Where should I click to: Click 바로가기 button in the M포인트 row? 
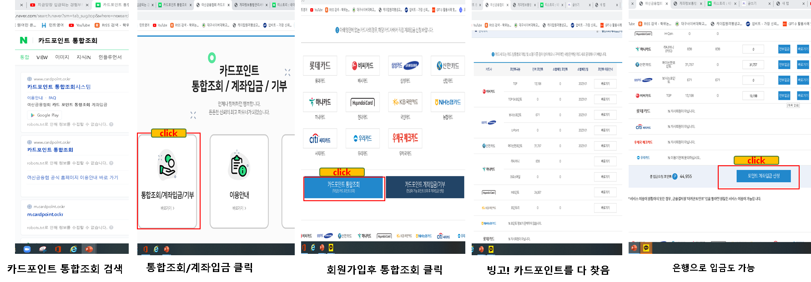[x=605, y=192]
